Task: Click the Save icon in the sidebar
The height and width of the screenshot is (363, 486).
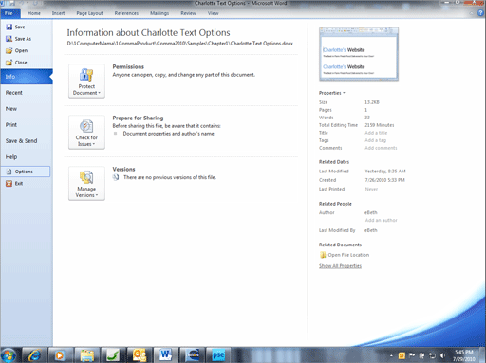Action: tap(9, 27)
